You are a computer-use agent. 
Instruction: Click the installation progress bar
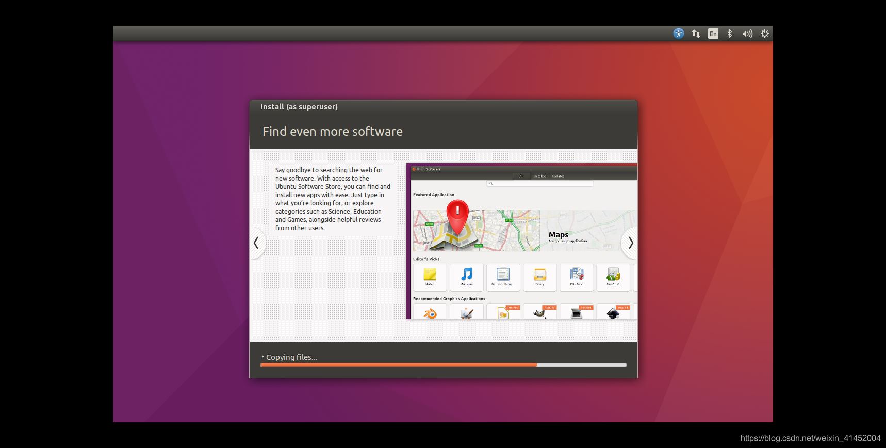pos(443,365)
